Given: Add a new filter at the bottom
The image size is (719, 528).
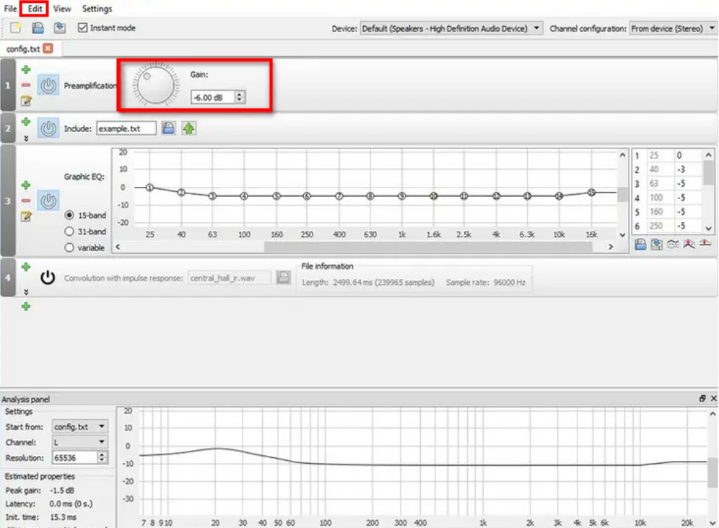Looking at the screenshot, I should coord(26,306).
